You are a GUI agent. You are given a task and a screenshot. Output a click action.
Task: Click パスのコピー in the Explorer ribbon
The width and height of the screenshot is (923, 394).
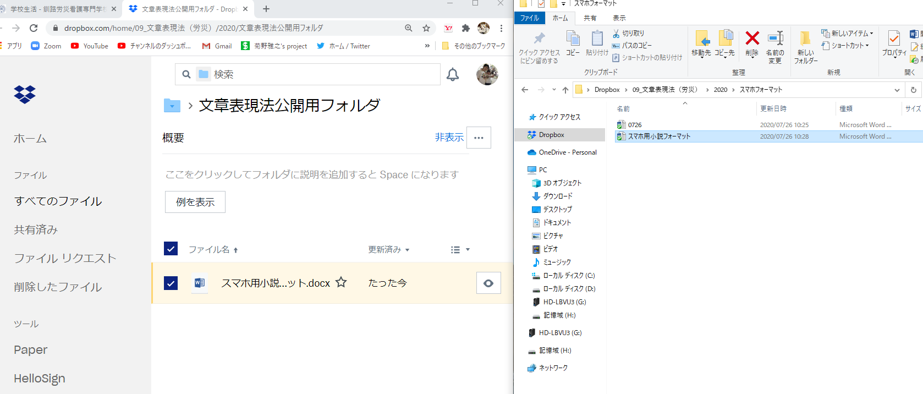[x=632, y=46]
